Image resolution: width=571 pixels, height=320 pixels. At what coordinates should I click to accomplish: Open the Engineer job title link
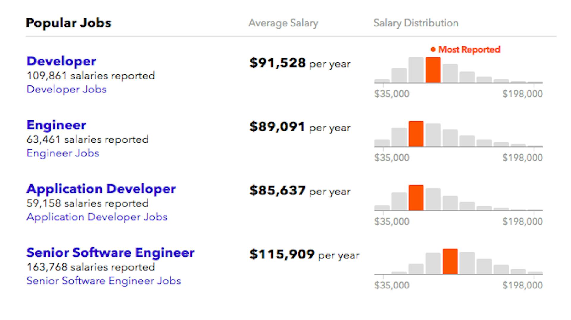pyautogui.click(x=56, y=125)
